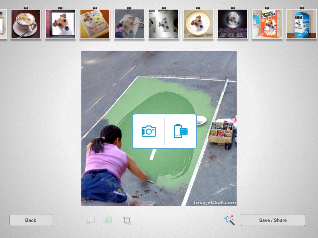Click the photo overlay icon in toolbar
This screenshot has height=238, width=318.
(90, 220)
